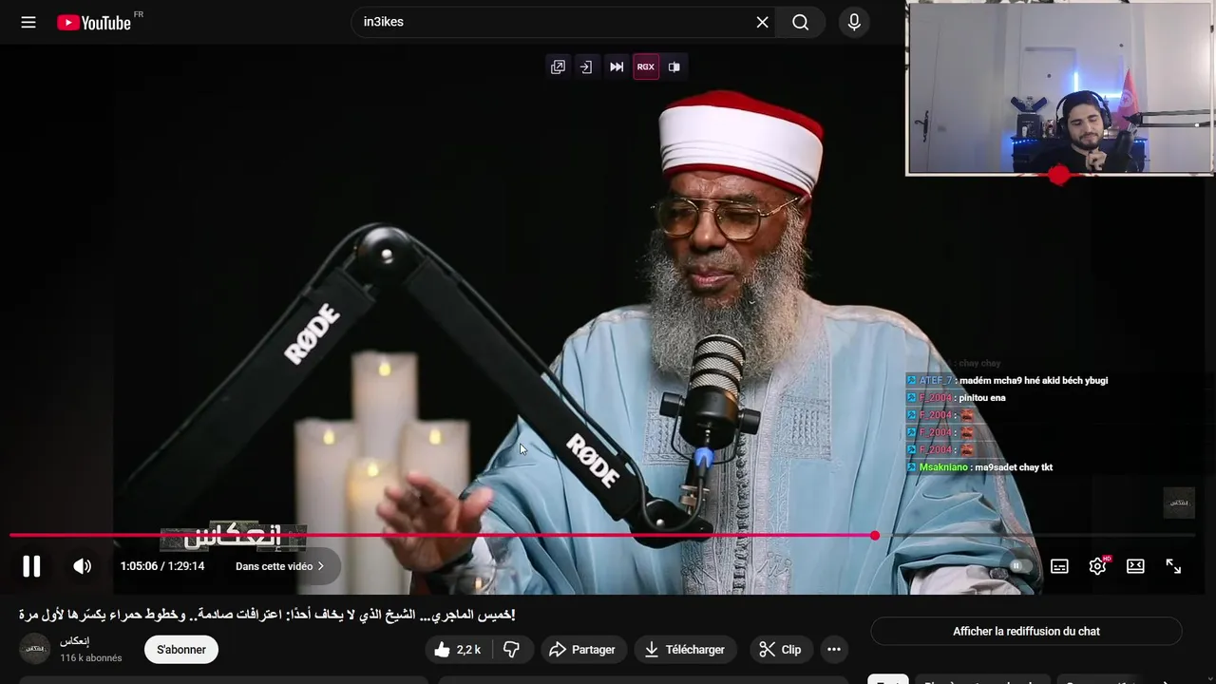This screenshot has width=1216, height=684.
Task: Seek using the red progress bar handle
Action: pos(875,536)
